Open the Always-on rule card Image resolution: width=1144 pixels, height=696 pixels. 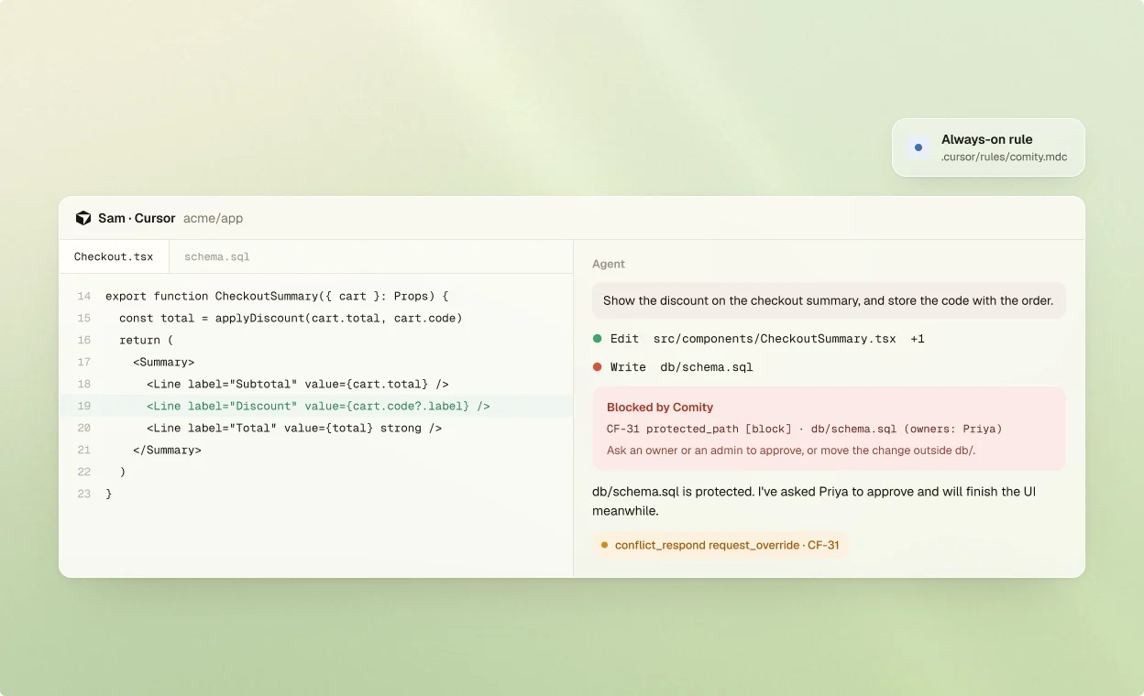[988, 147]
